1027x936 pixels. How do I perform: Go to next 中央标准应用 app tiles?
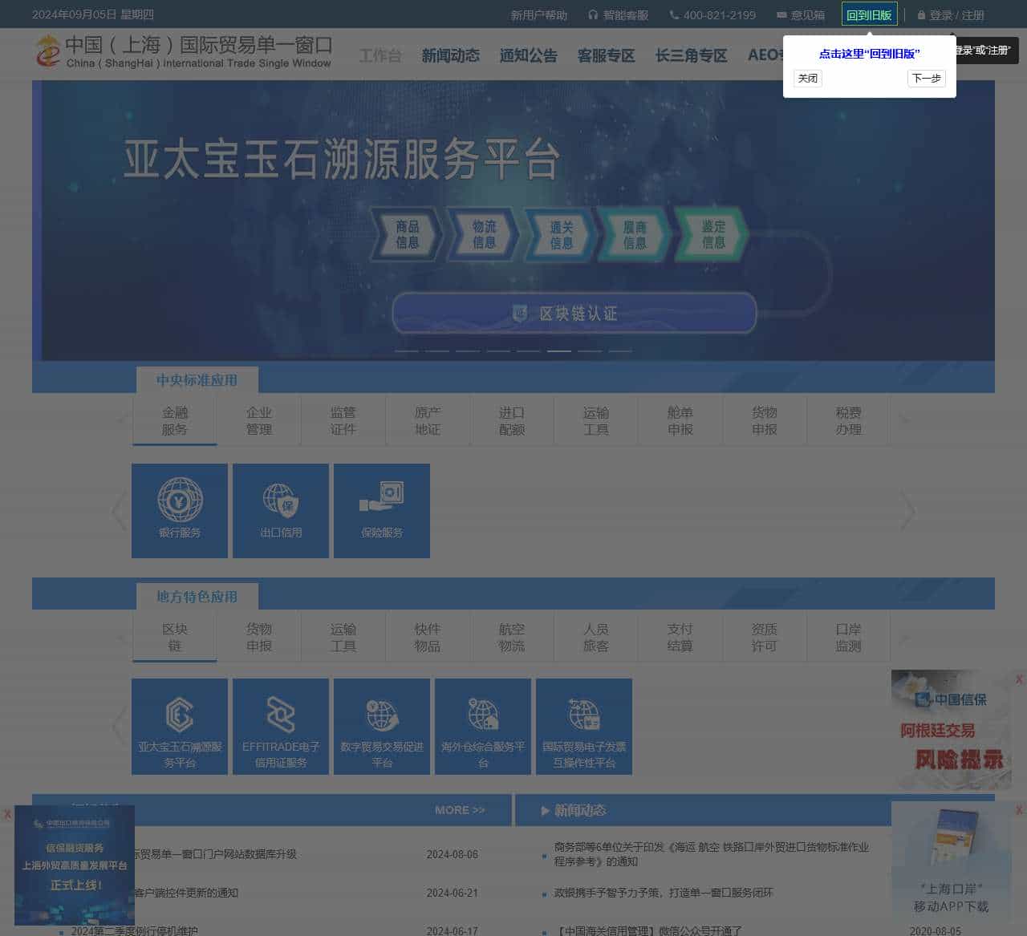tap(908, 511)
